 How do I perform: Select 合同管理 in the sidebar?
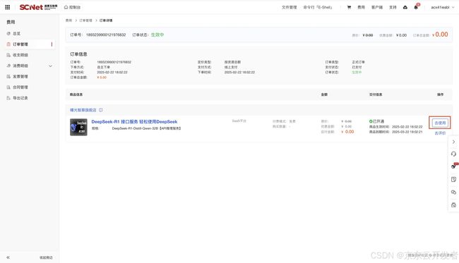click(20, 87)
